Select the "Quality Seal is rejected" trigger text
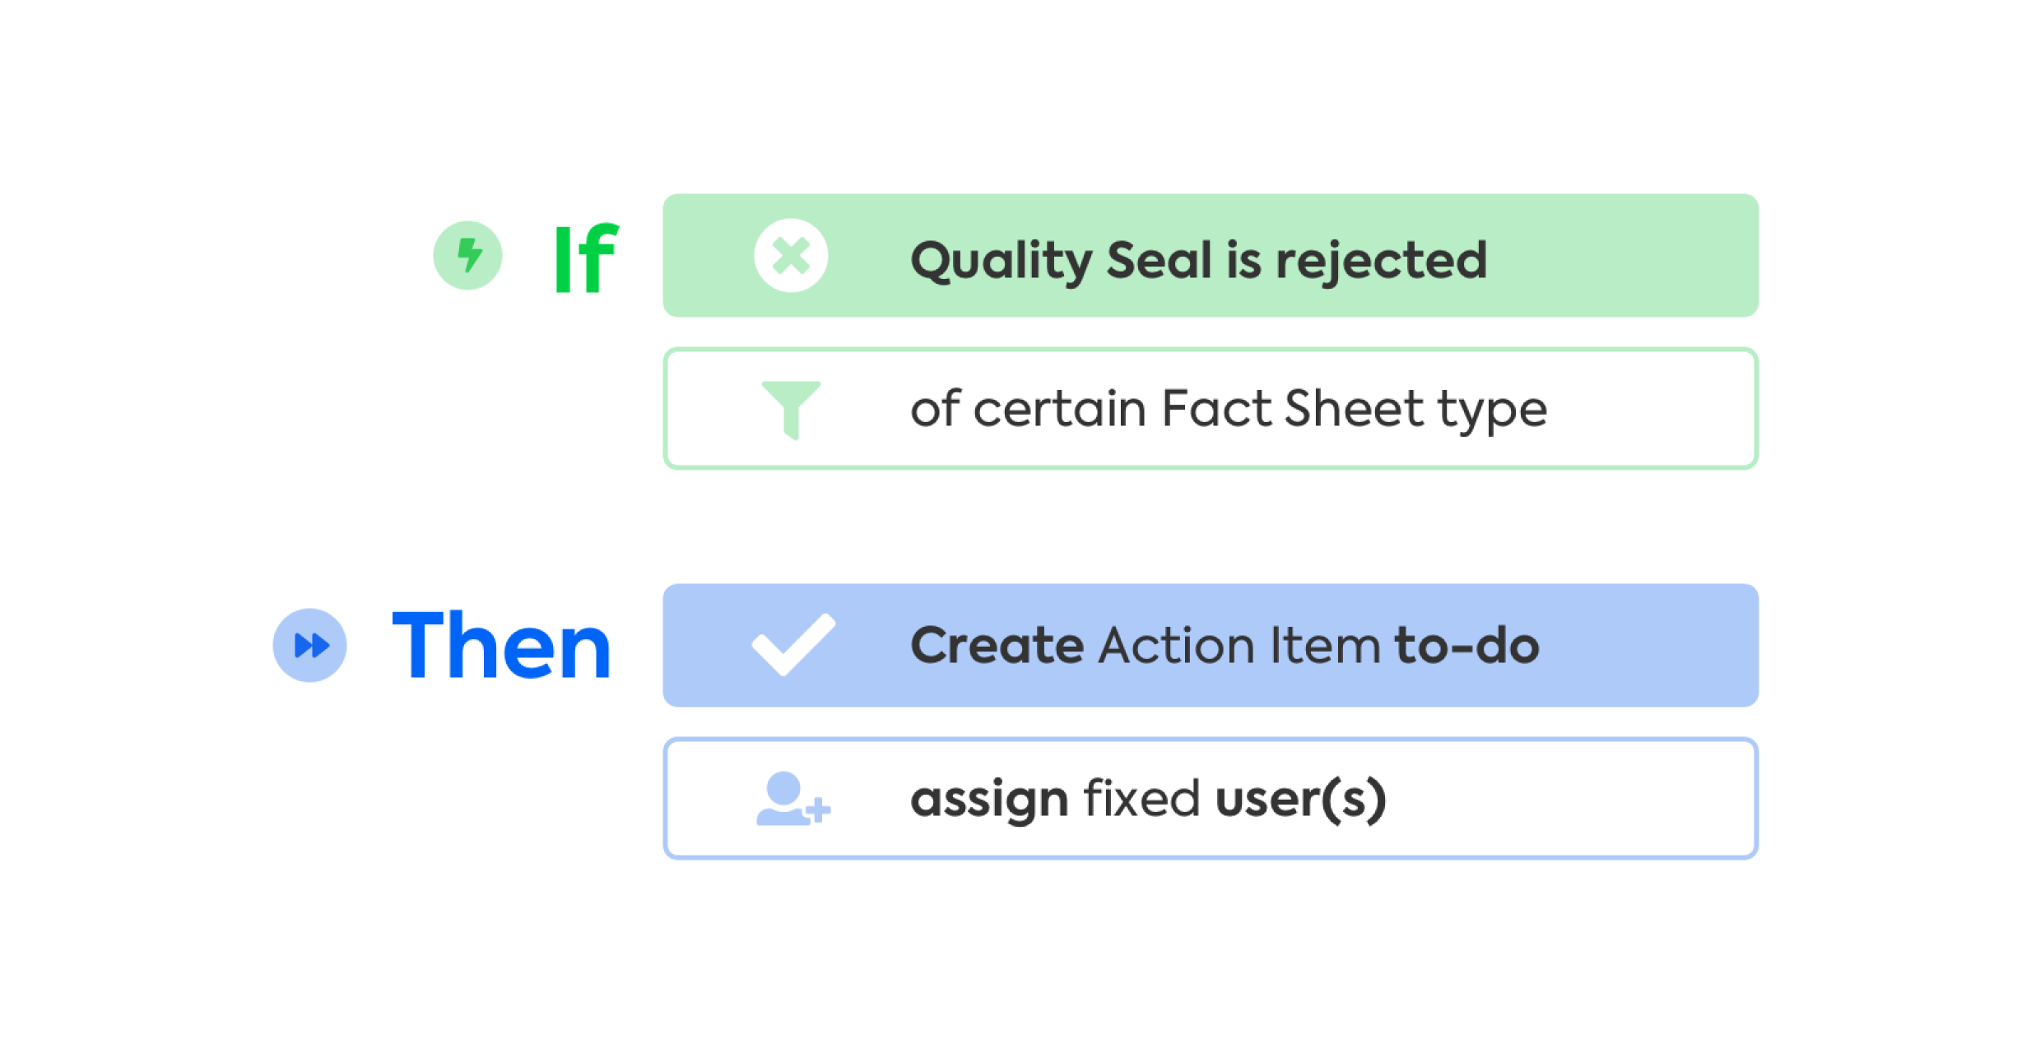Image resolution: width=2031 pixels, height=1053 pixels. [1198, 260]
